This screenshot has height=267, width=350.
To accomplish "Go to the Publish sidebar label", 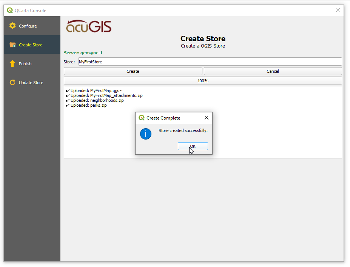I will [x=25, y=64].
